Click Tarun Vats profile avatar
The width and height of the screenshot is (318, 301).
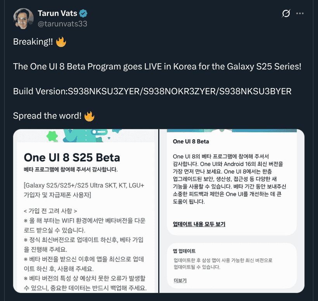(x=24, y=19)
